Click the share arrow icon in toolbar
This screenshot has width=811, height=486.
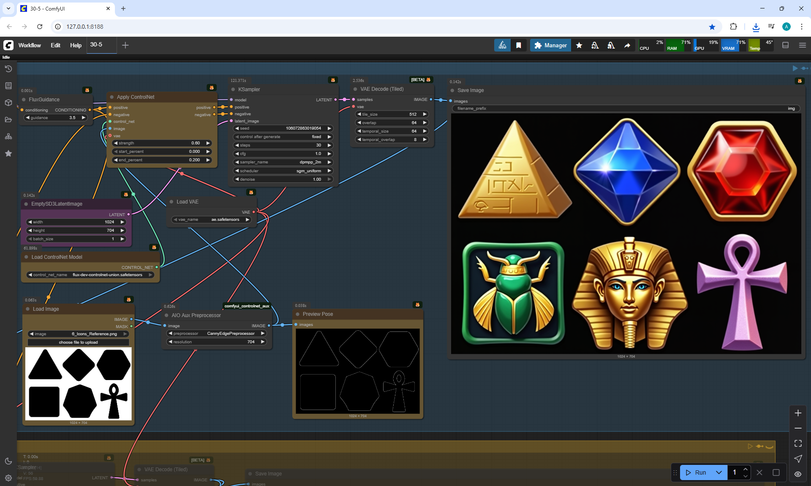(627, 45)
